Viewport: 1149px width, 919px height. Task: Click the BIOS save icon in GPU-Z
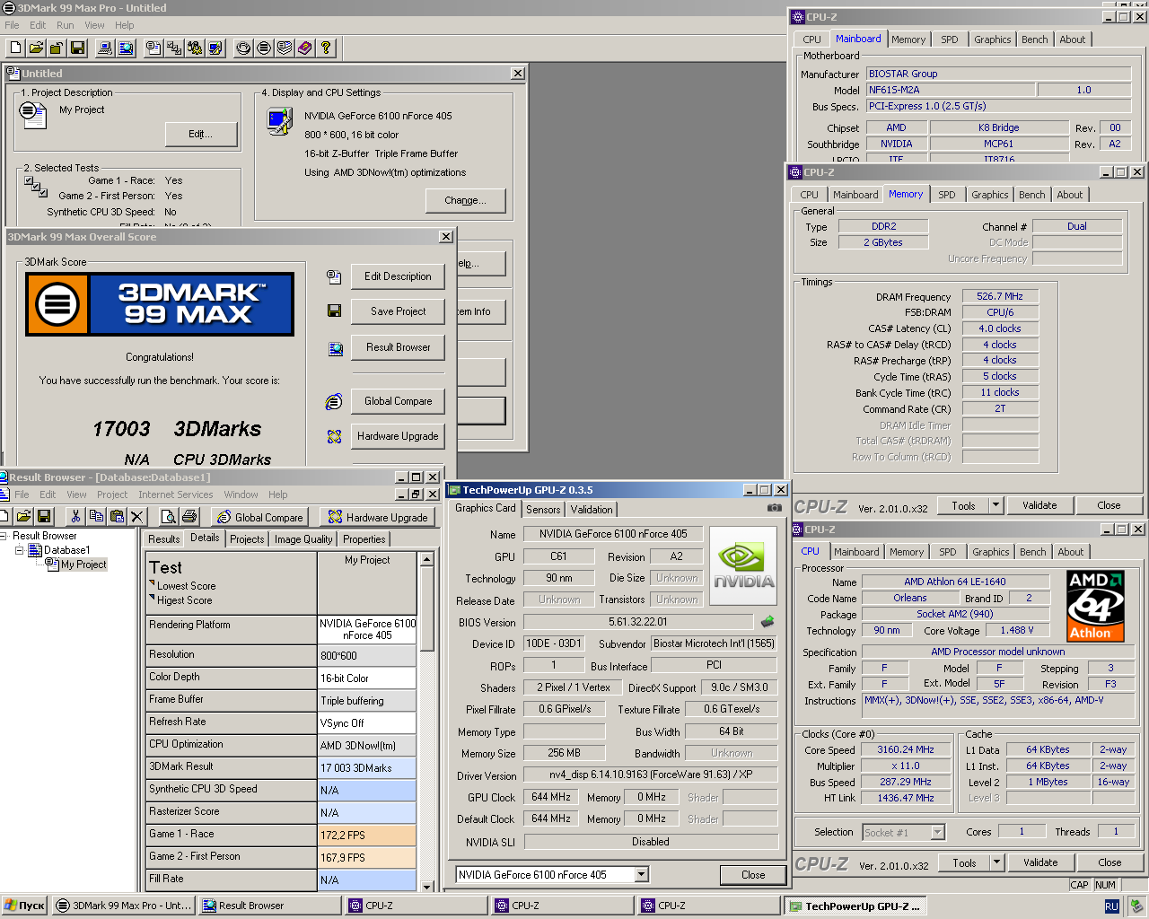(x=767, y=621)
